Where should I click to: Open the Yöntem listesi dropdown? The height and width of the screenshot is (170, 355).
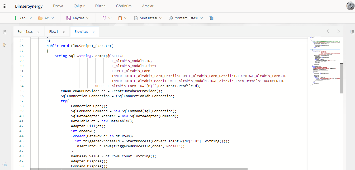pos(186,18)
